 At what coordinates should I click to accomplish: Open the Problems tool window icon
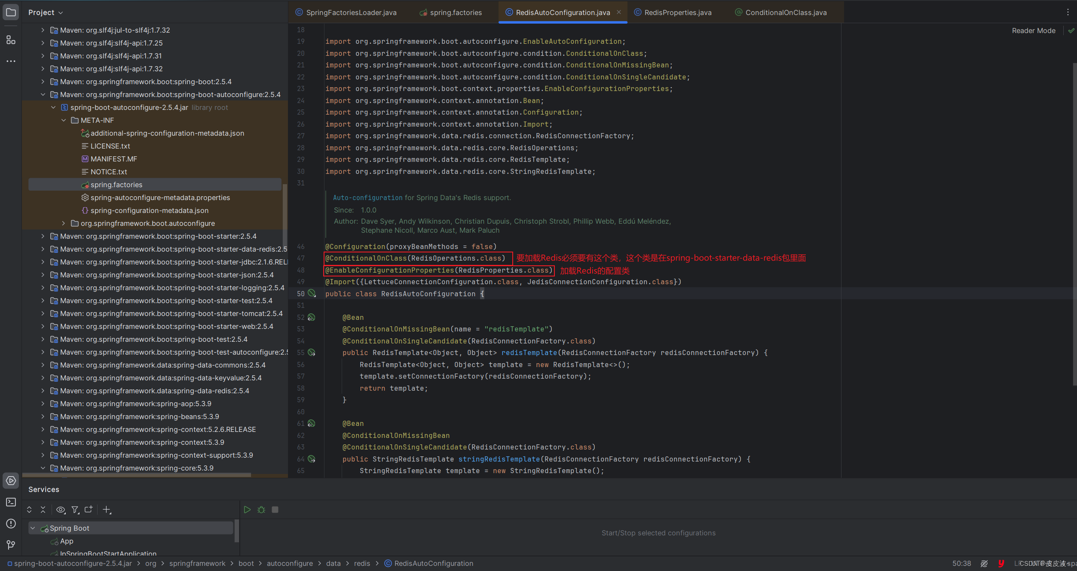(x=11, y=523)
